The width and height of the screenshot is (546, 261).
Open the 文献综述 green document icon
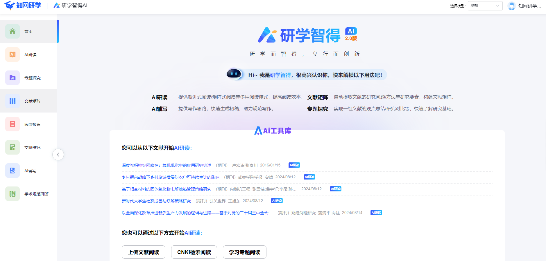[12, 147]
